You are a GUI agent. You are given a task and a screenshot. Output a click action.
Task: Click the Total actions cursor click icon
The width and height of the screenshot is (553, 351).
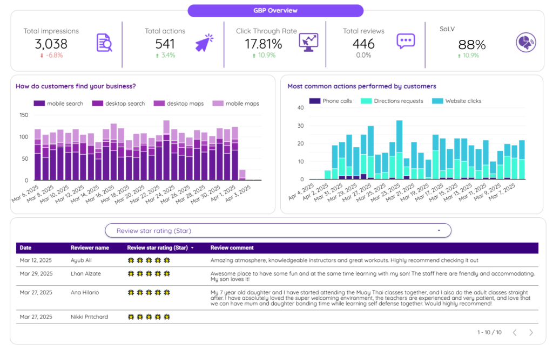(204, 43)
